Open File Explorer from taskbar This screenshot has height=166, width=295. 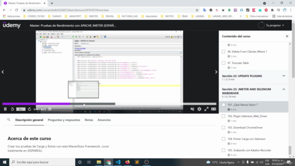point(99,162)
